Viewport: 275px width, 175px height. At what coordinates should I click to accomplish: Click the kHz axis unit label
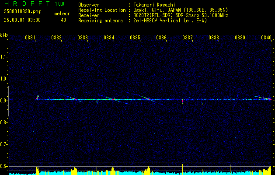pos(4,35)
